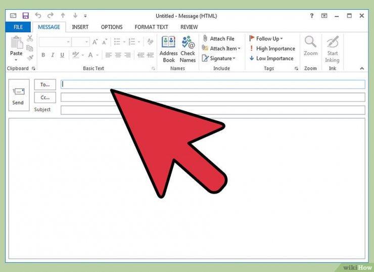Toggle High Importance tag

click(272, 49)
